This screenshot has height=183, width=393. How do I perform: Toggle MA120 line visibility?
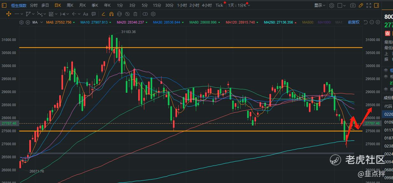[242, 22]
